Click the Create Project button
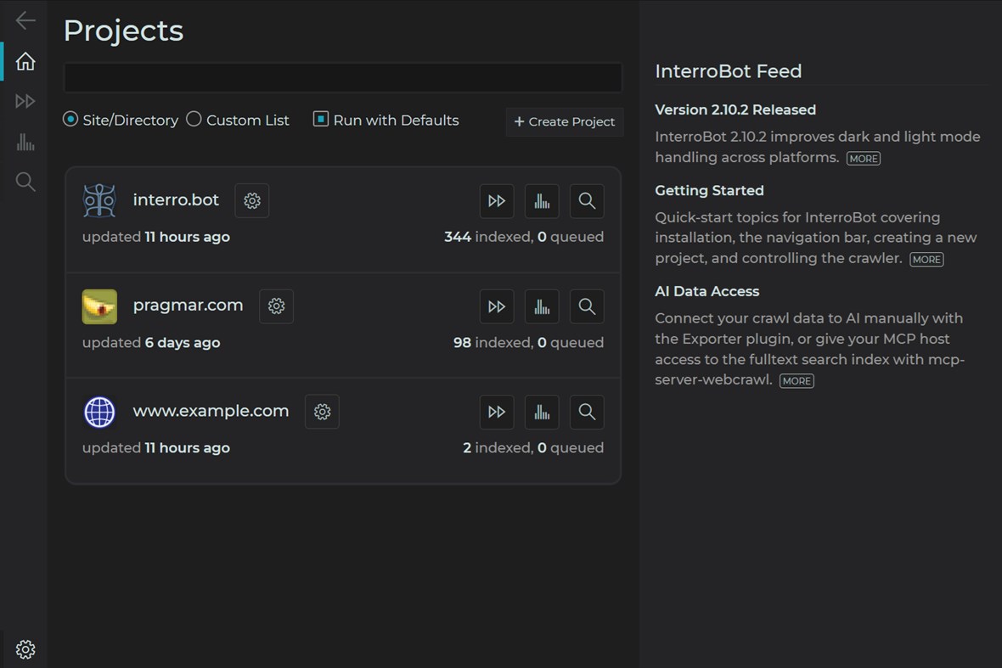Viewport: 1002px width, 668px height. [565, 121]
